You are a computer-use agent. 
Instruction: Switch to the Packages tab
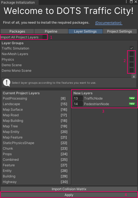pyautogui.click(x=17, y=31)
